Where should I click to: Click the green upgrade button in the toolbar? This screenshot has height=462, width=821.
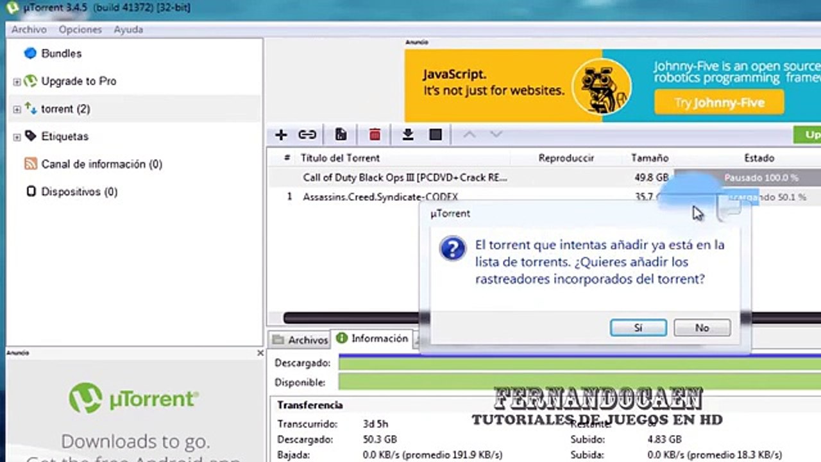click(x=808, y=135)
